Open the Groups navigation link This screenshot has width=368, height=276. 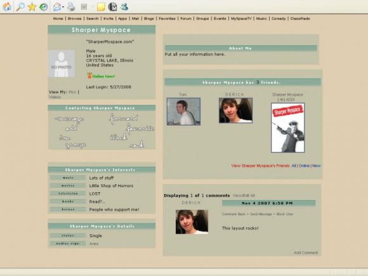[x=202, y=18]
